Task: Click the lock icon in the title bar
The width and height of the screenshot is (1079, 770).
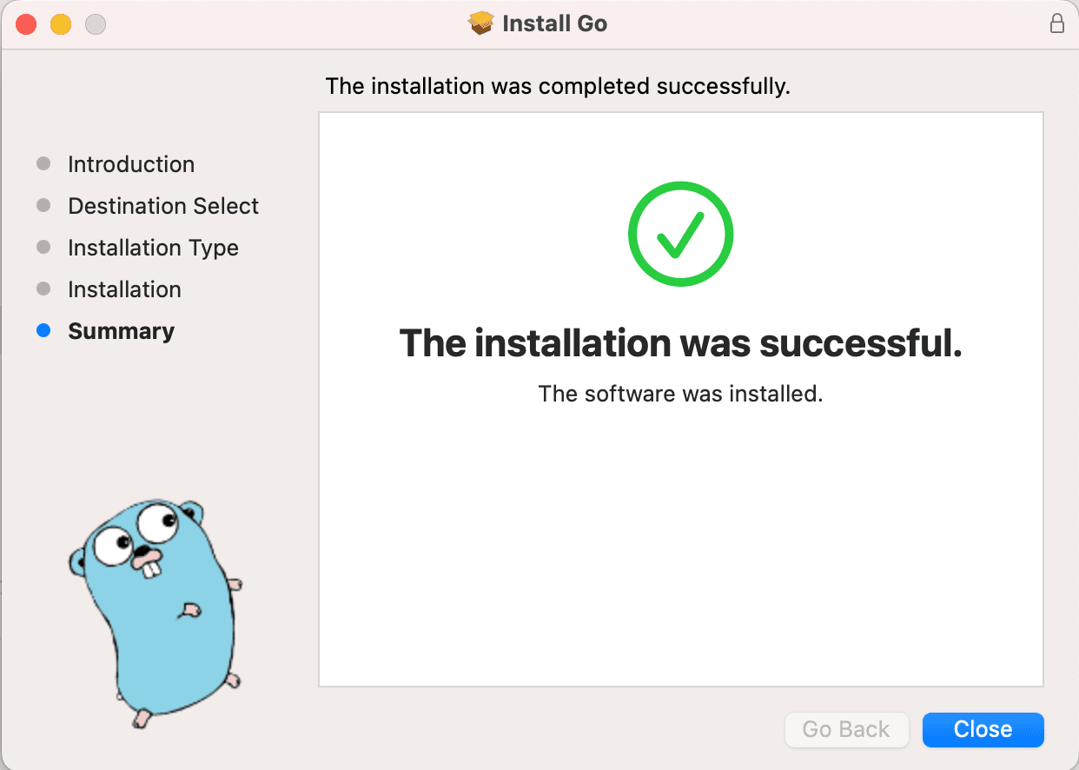Action: point(1056,23)
